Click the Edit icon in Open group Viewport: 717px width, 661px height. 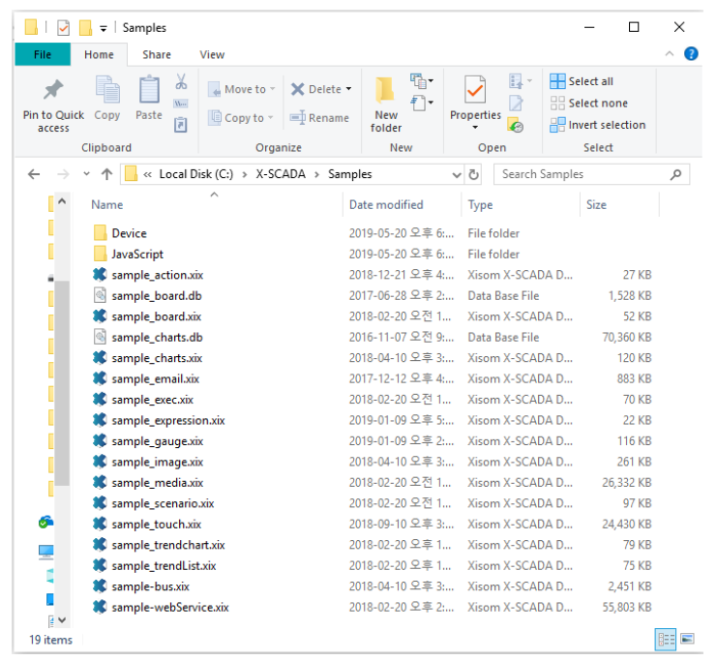point(516,104)
